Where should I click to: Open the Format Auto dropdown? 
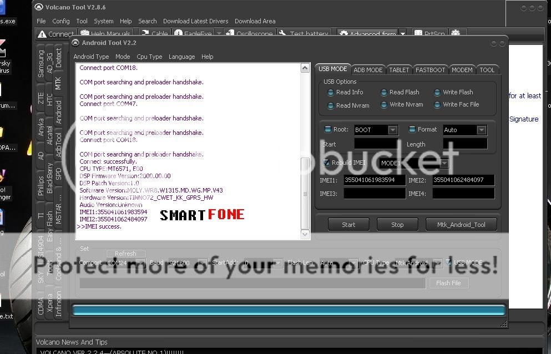click(x=481, y=130)
